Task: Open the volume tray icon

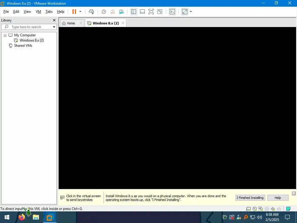Action: pos(260,217)
